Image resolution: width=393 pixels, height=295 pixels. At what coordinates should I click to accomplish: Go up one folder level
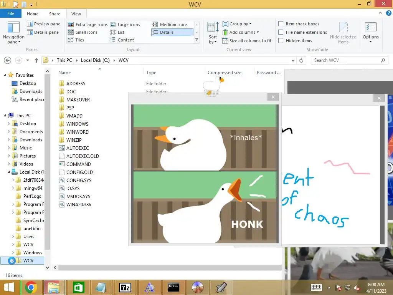(36, 60)
